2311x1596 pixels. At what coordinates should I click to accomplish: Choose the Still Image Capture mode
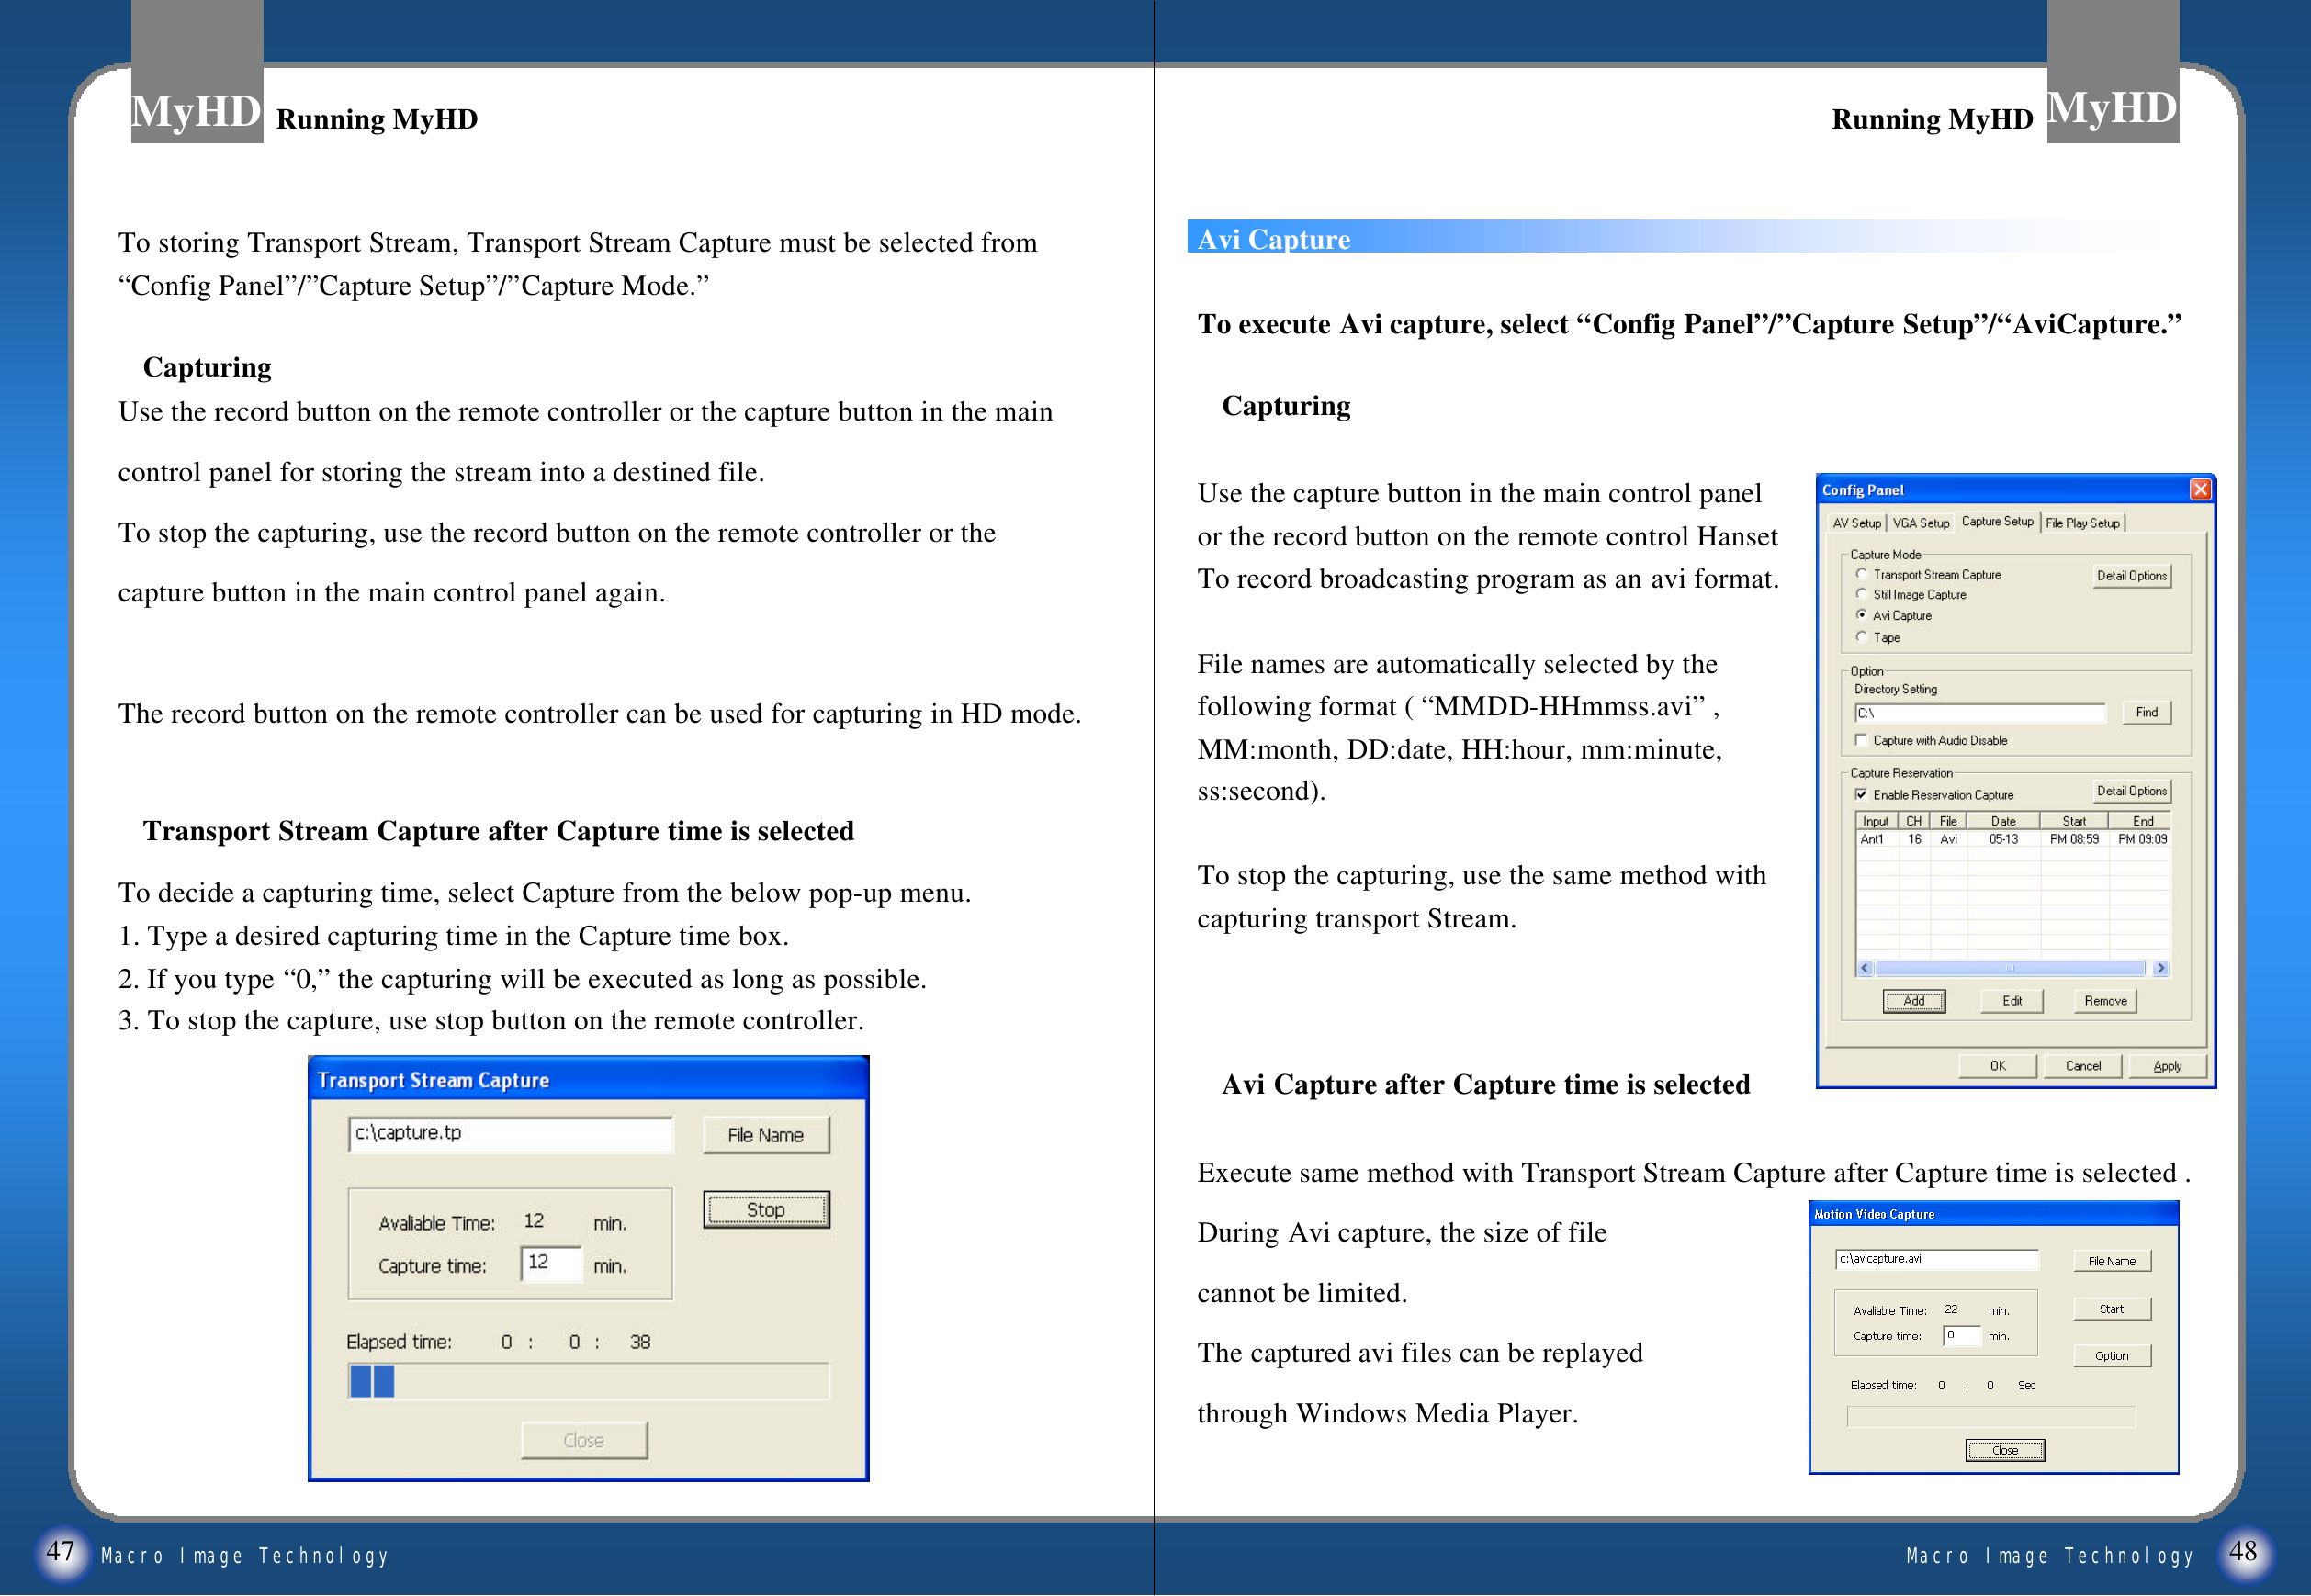coord(1862,594)
